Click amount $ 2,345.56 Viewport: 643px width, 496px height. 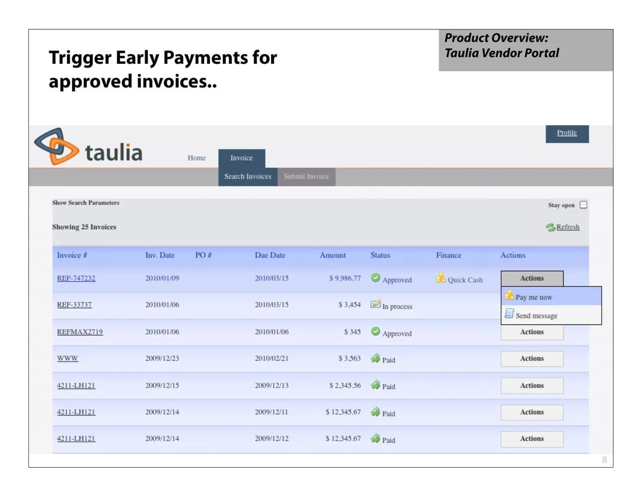point(345,386)
